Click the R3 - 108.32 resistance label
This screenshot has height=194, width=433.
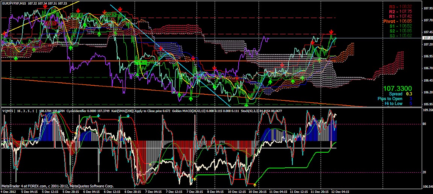click(x=400, y=7)
